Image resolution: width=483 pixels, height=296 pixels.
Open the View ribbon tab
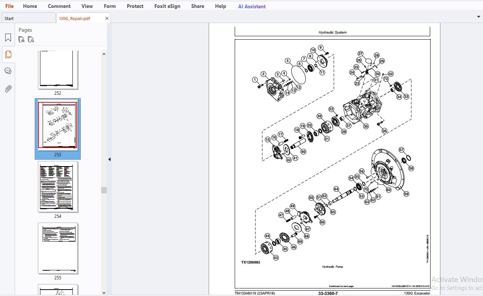tap(87, 6)
